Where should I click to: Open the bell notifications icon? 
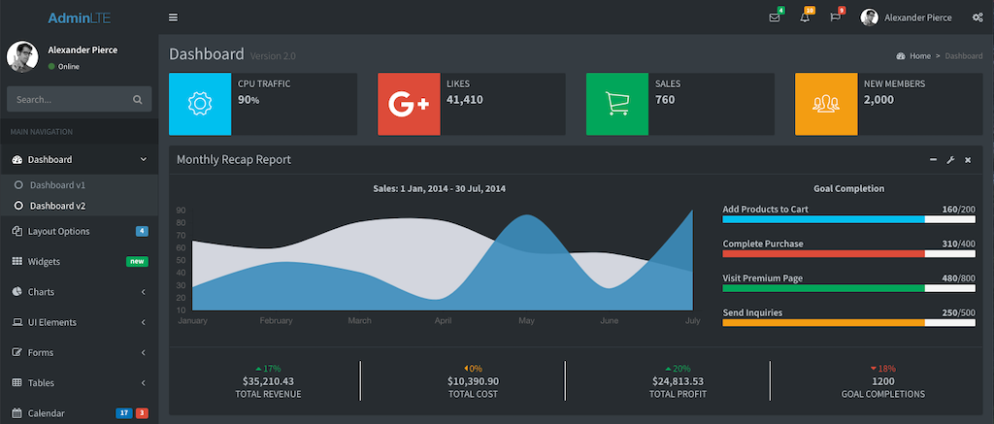[805, 17]
